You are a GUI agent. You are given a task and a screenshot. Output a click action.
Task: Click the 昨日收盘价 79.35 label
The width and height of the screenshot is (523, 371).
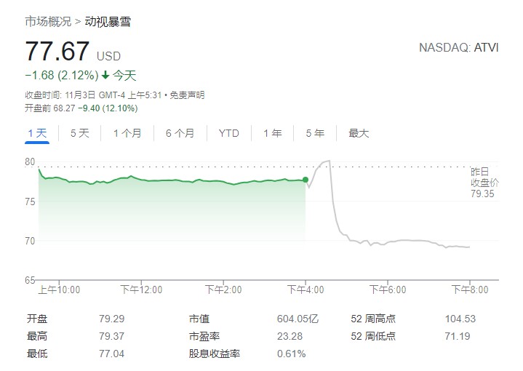(x=482, y=183)
